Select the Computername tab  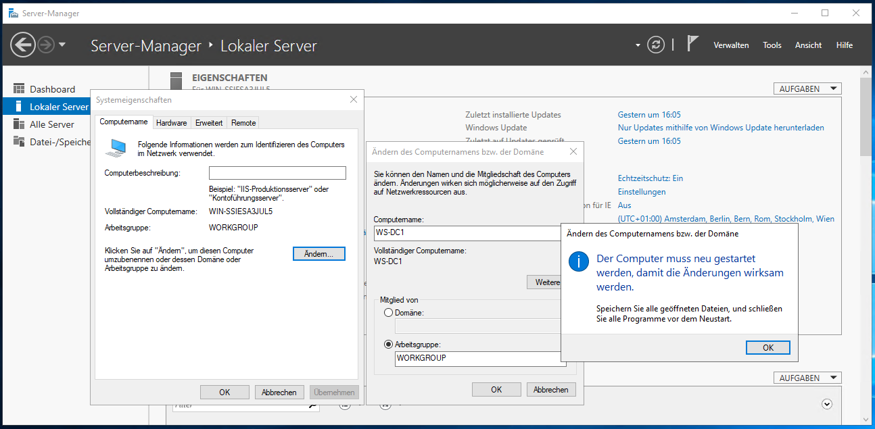click(x=124, y=122)
